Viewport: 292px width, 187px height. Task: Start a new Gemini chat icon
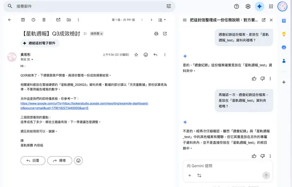click(x=263, y=20)
